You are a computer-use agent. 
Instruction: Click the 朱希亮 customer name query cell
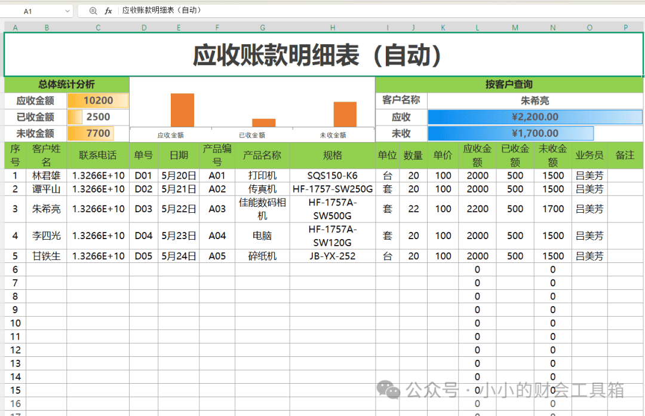click(x=535, y=100)
